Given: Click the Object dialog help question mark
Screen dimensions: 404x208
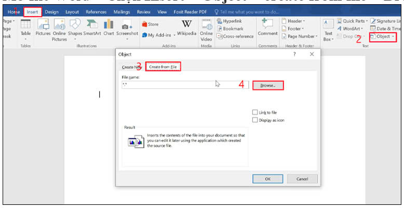Looking at the screenshot, I should pos(294,54).
